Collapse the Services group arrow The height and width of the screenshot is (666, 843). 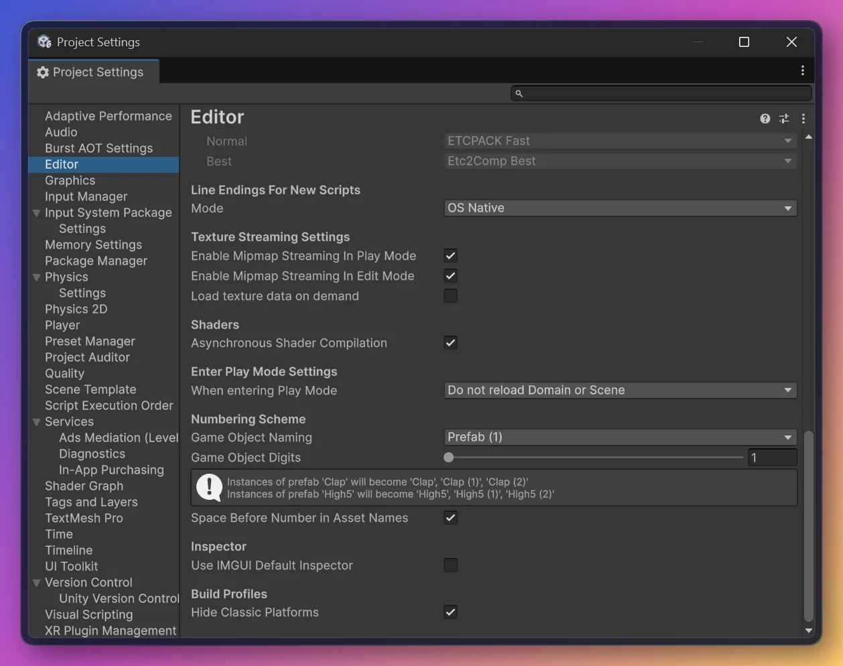[37, 422]
